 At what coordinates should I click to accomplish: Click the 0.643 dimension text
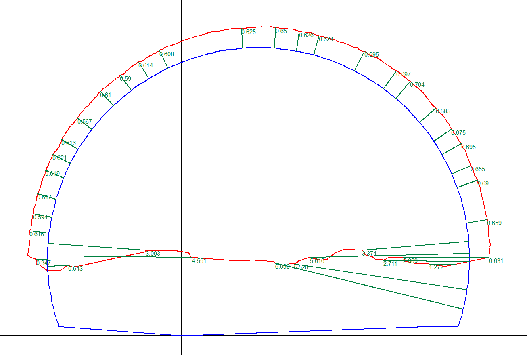(x=75, y=269)
